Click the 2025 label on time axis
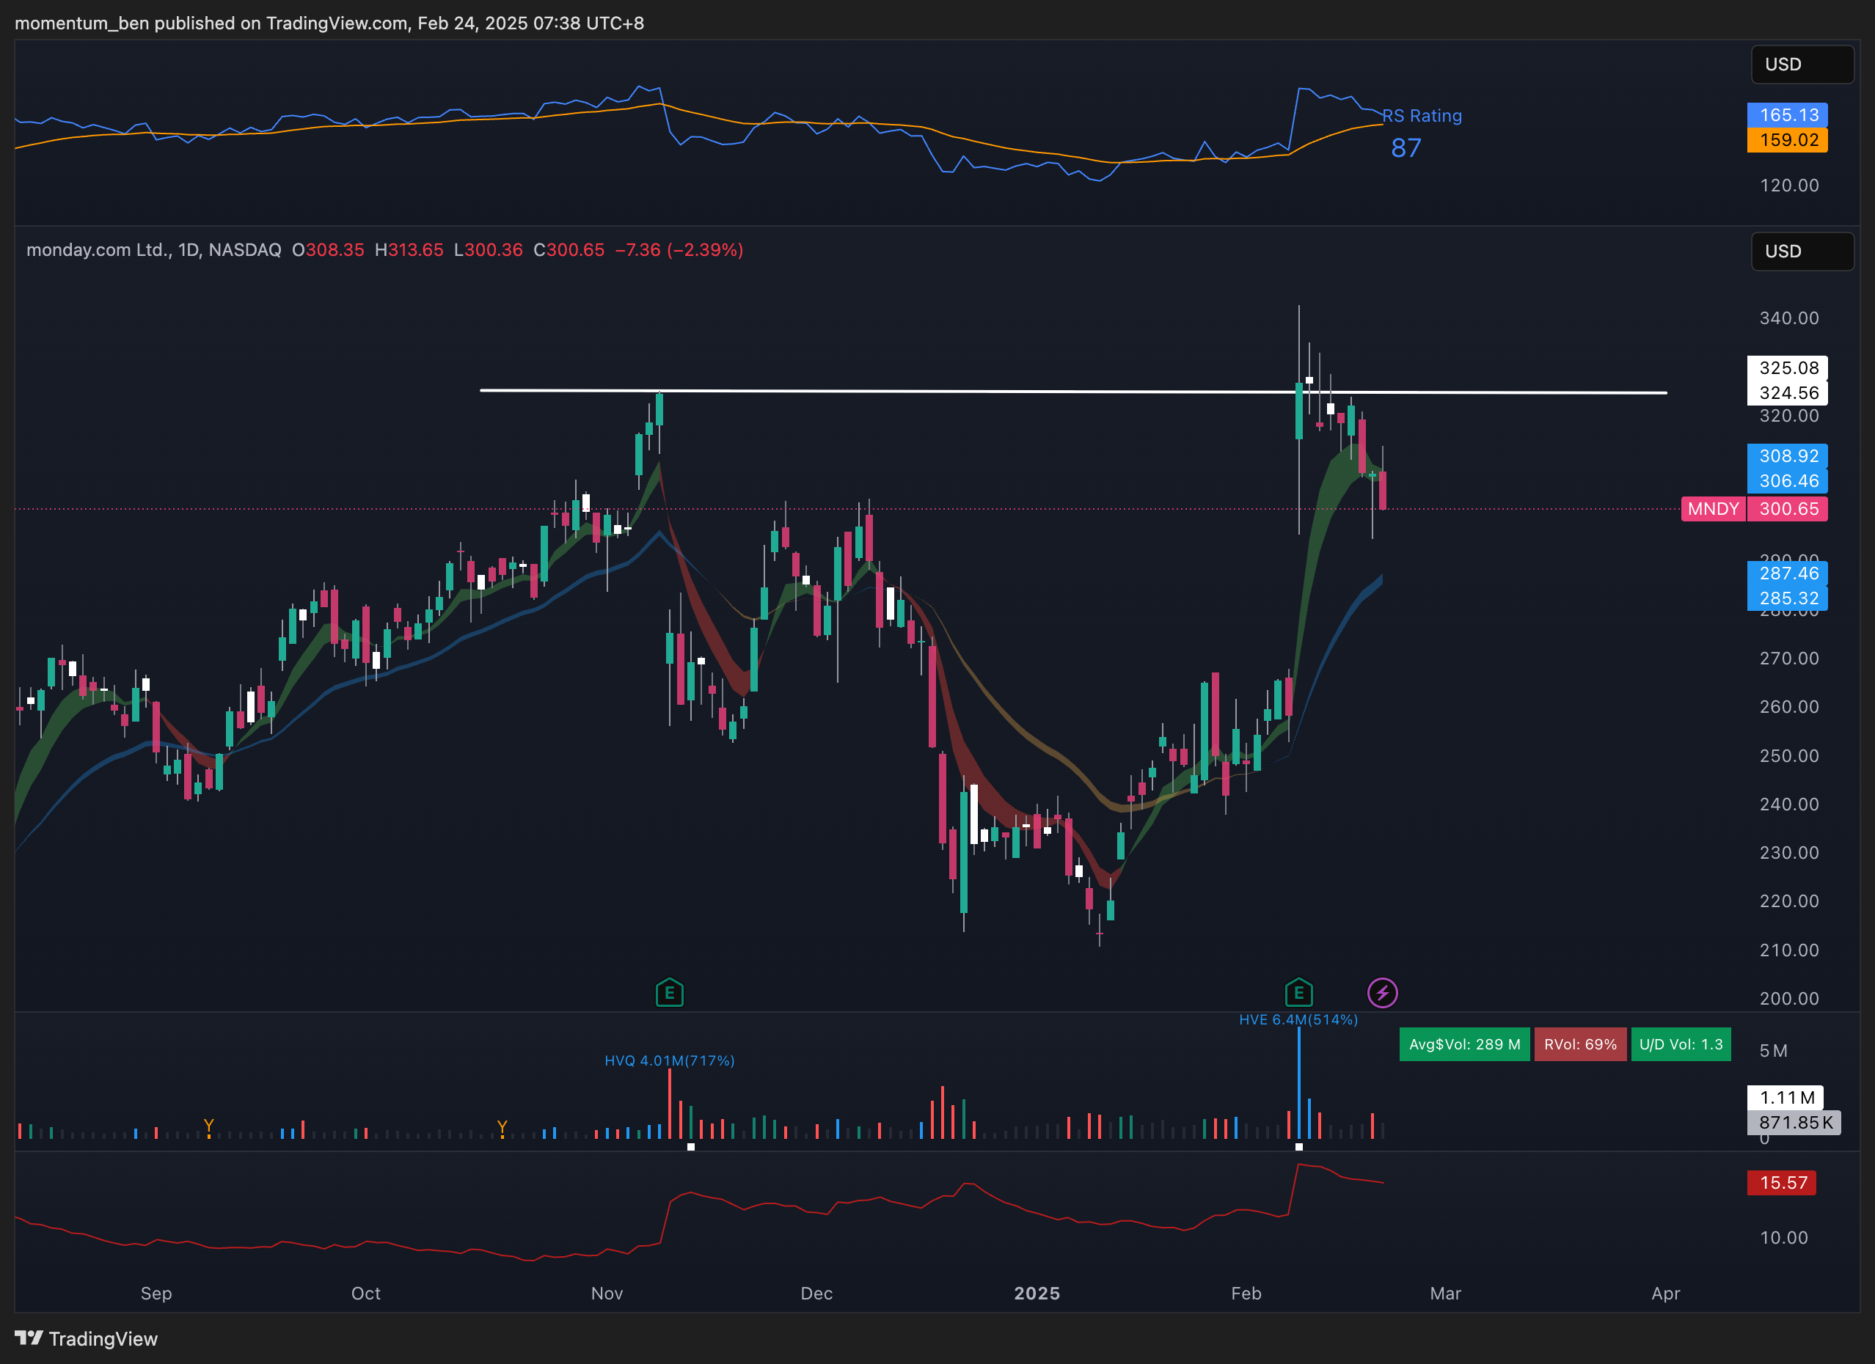 pyautogui.click(x=1037, y=1293)
